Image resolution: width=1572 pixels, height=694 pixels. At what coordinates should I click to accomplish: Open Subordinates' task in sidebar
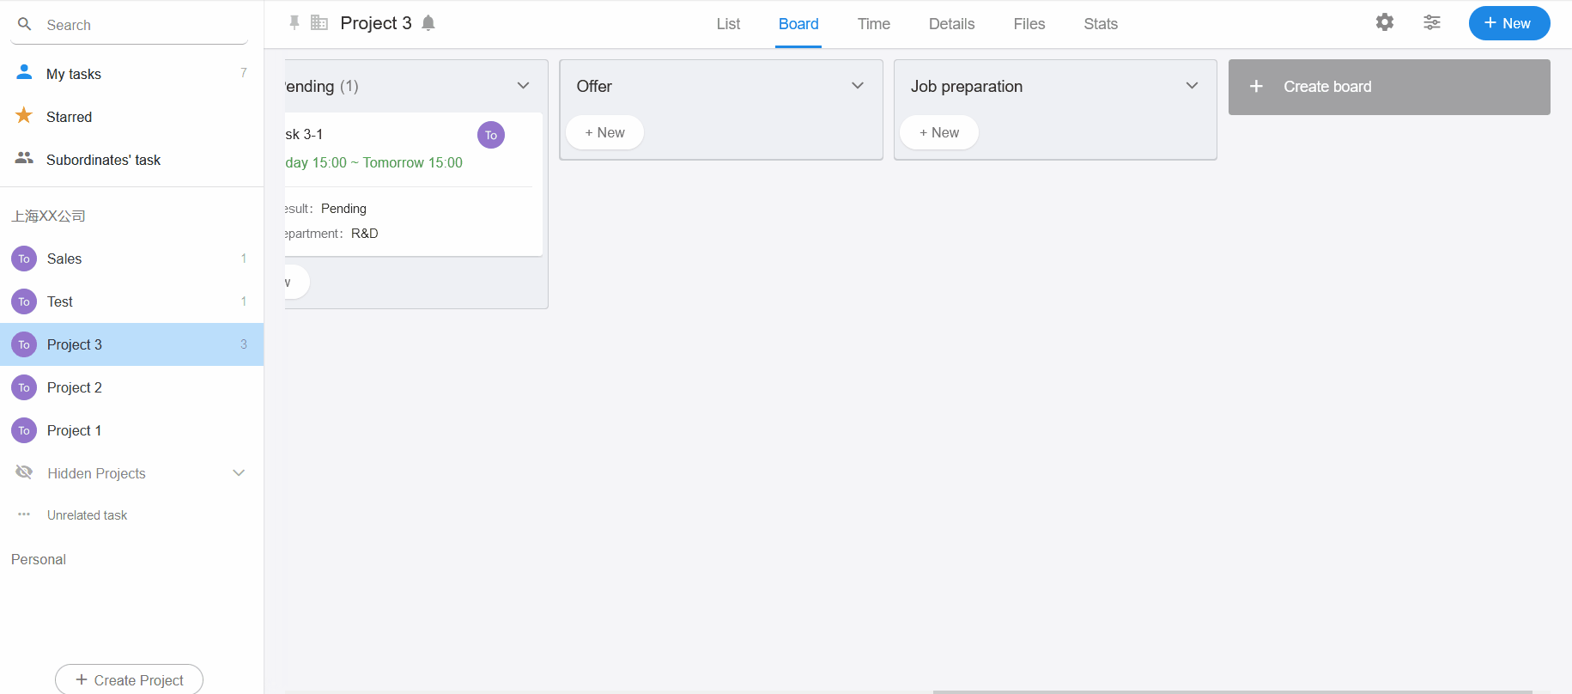pyautogui.click(x=131, y=160)
